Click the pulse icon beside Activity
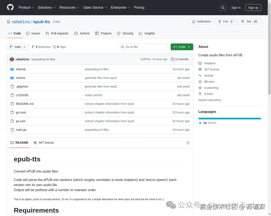271x216 pixels. coord(200,75)
